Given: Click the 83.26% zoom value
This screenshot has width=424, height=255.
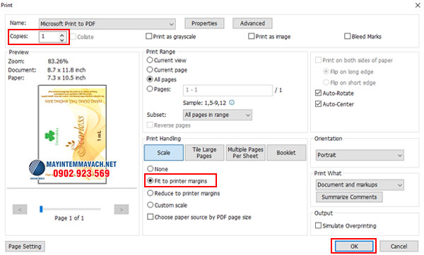Looking at the screenshot, I should click(58, 61).
